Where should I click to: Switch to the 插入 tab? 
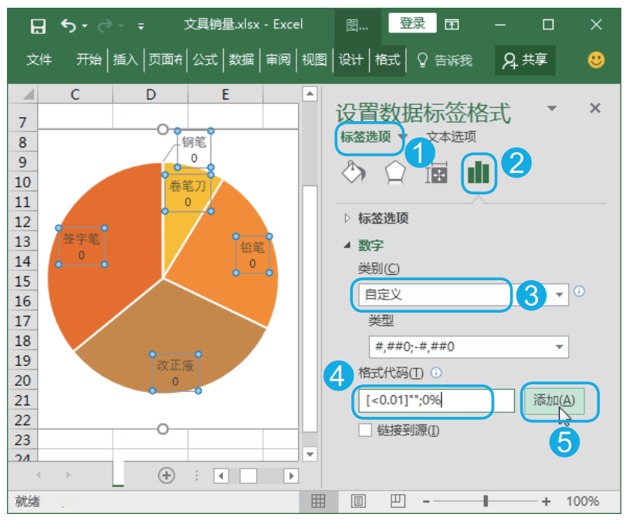[125, 60]
